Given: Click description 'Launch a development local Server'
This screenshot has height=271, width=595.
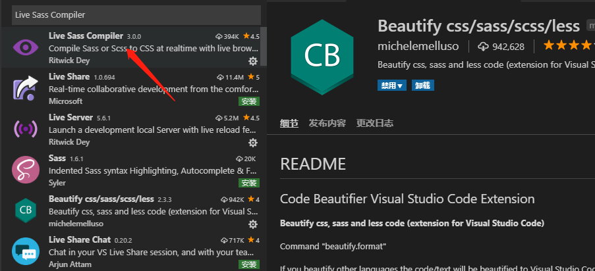Looking at the screenshot, I should point(154,130).
